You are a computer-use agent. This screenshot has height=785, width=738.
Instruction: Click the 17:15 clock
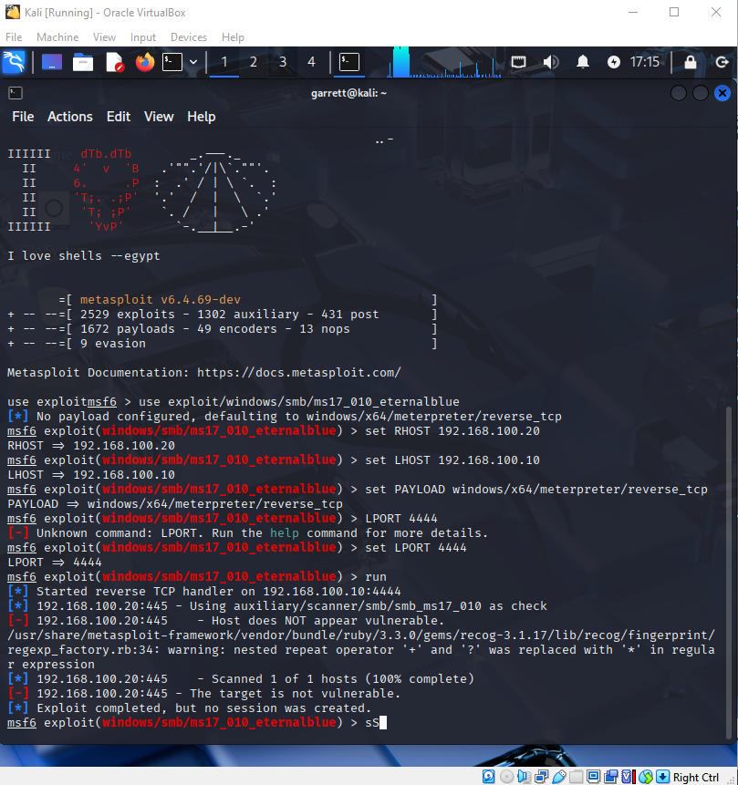coord(644,62)
